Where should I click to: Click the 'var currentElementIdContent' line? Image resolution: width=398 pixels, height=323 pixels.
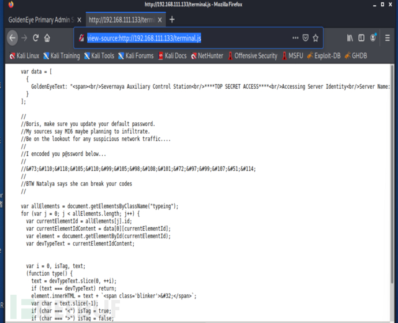pyautogui.click(x=98, y=228)
